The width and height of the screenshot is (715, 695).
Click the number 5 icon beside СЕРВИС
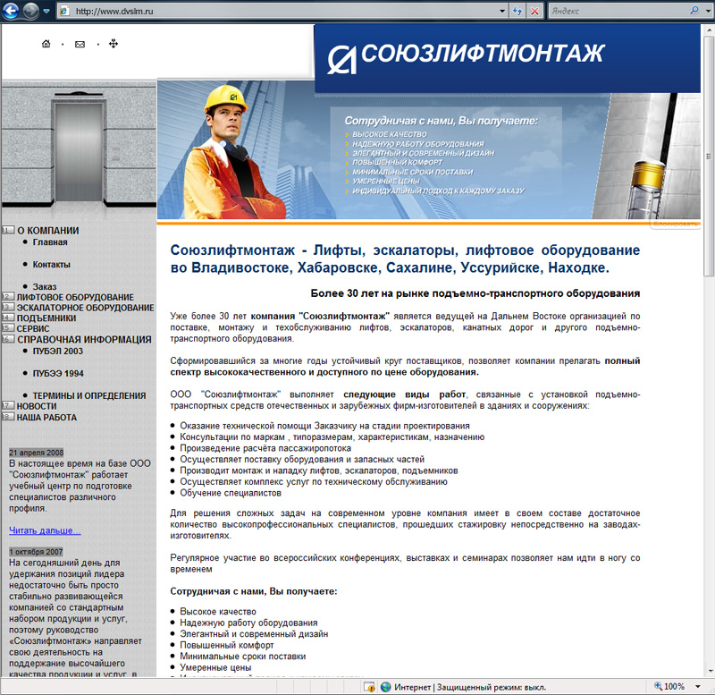pyautogui.click(x=8, y=328)
